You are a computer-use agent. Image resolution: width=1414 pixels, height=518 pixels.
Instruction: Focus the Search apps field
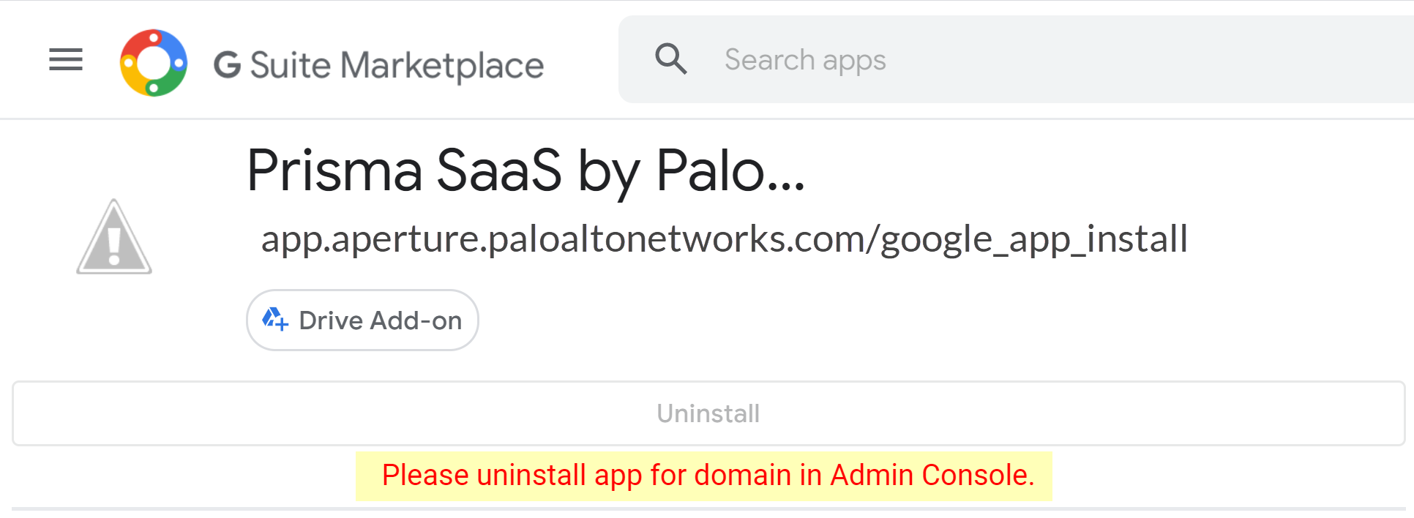(x=805, y=60)
